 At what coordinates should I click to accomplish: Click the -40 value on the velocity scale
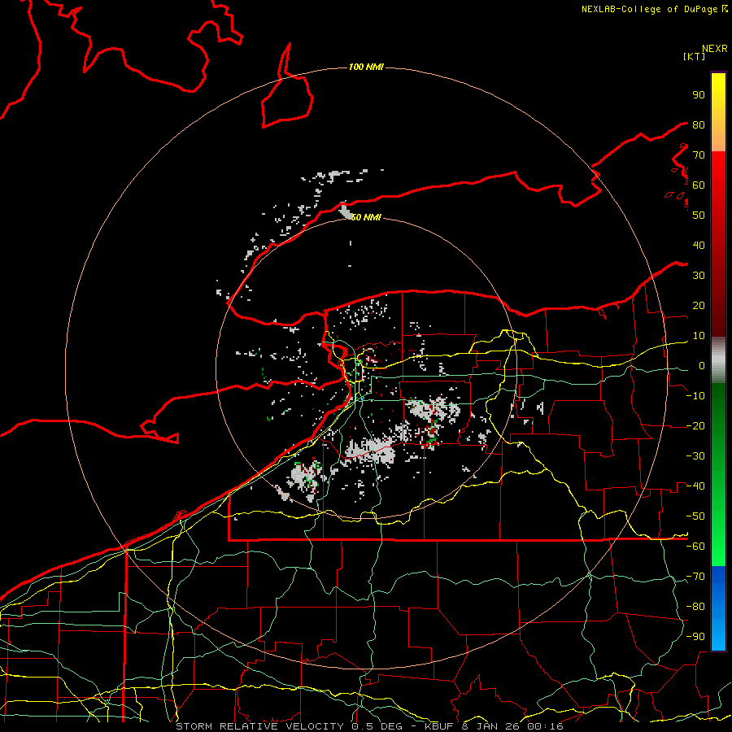point(695,486)
